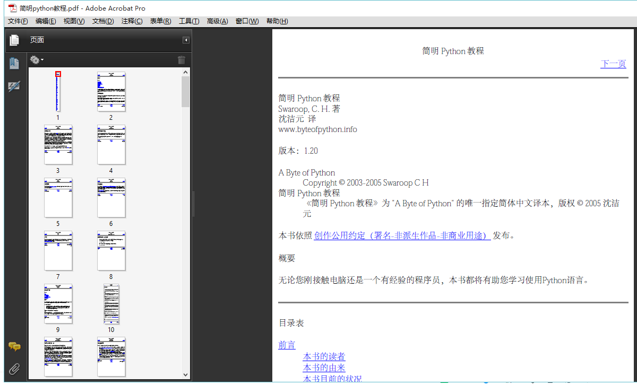Image resolution: width=637 pixels, height=385 pixels.
Task: Open the 前言 table of contents link
Action: coord(287,345)
